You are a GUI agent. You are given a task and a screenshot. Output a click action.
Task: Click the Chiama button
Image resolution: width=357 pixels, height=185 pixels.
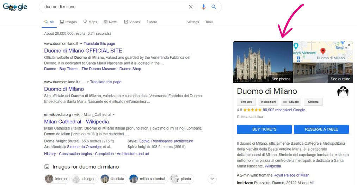pyautogui.click(x=313, y=102)
